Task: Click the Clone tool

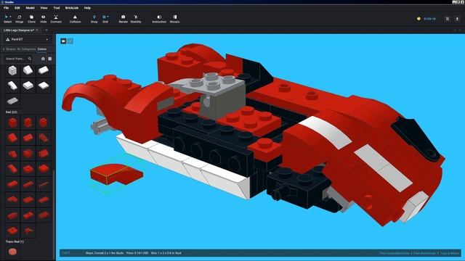Action: (31, 19)
